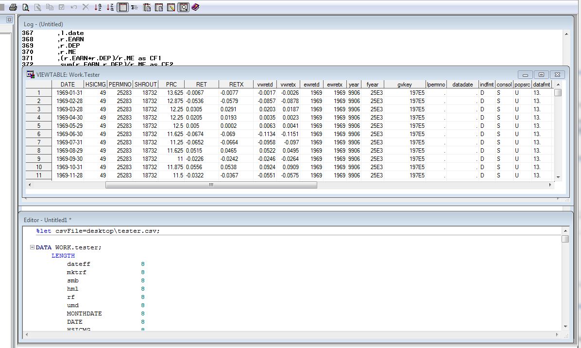Click Editor horizontal scrollbar right arrow
581x348 pixels.
[557, 335]
